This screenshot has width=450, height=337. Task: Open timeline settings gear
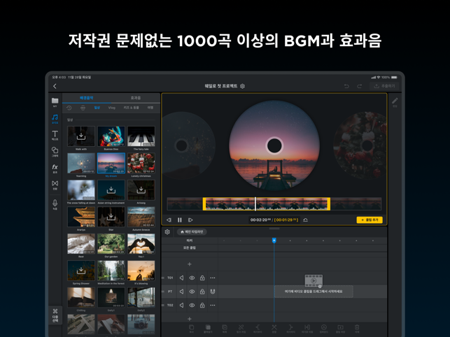[x=167, y=231]
